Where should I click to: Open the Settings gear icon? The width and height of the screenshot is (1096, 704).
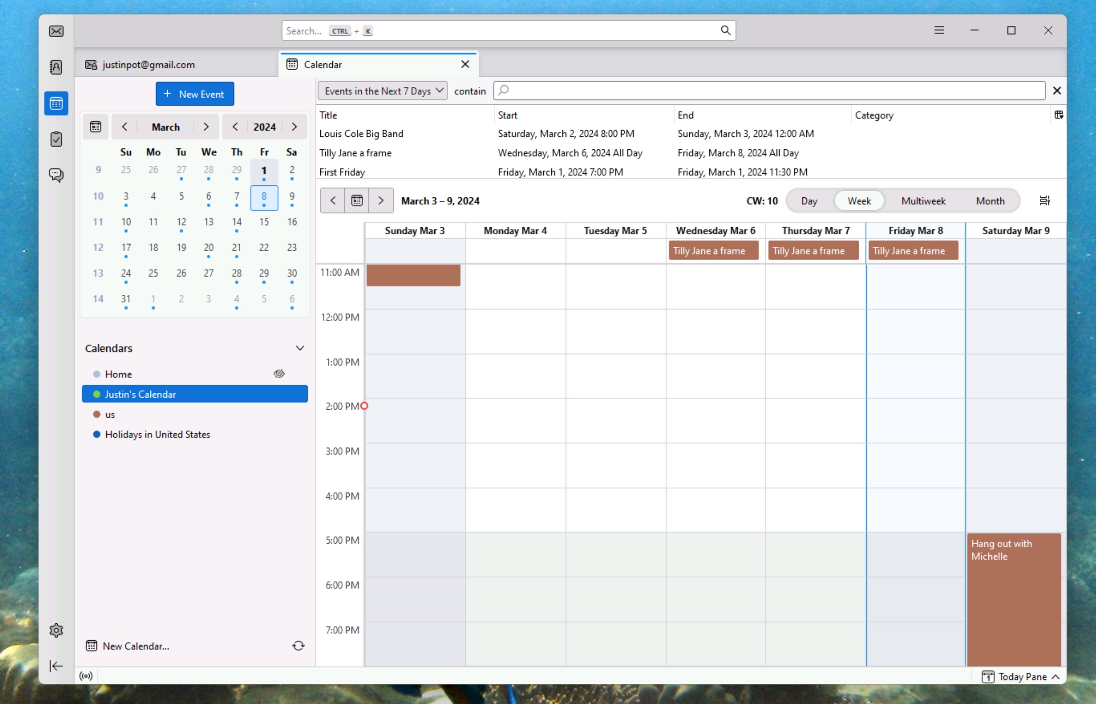(56, 630)
